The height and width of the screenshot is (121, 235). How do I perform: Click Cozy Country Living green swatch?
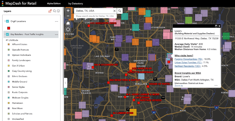click(x=9, y=71)
